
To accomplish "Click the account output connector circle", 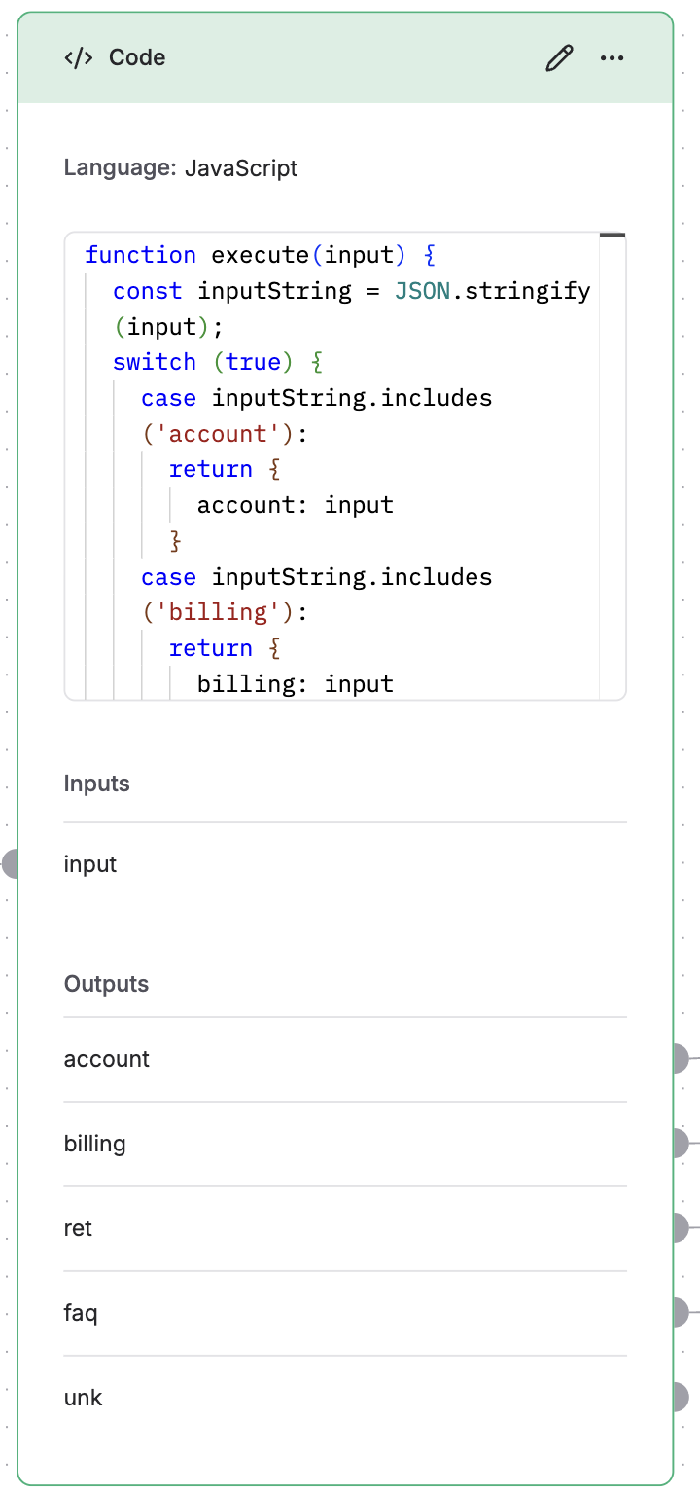I will click(683, 1057).
